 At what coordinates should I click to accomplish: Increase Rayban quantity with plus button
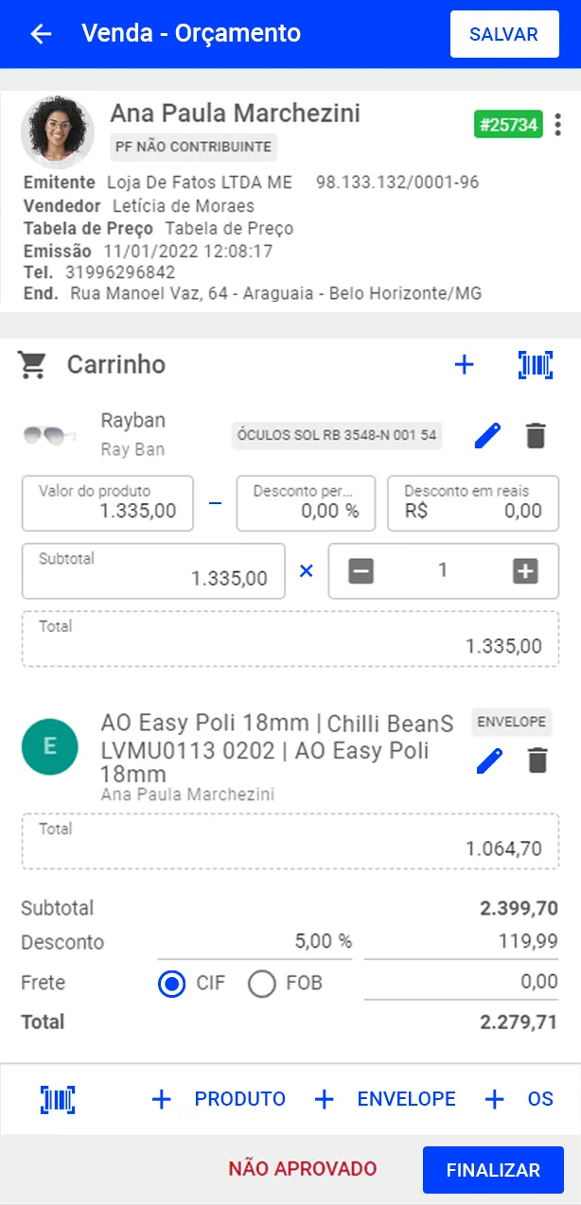click(x=525, y=571)
